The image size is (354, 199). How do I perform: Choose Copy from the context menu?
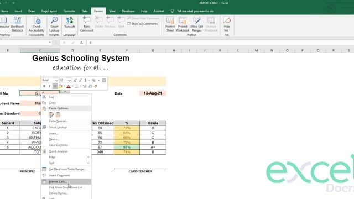point(66,103)
